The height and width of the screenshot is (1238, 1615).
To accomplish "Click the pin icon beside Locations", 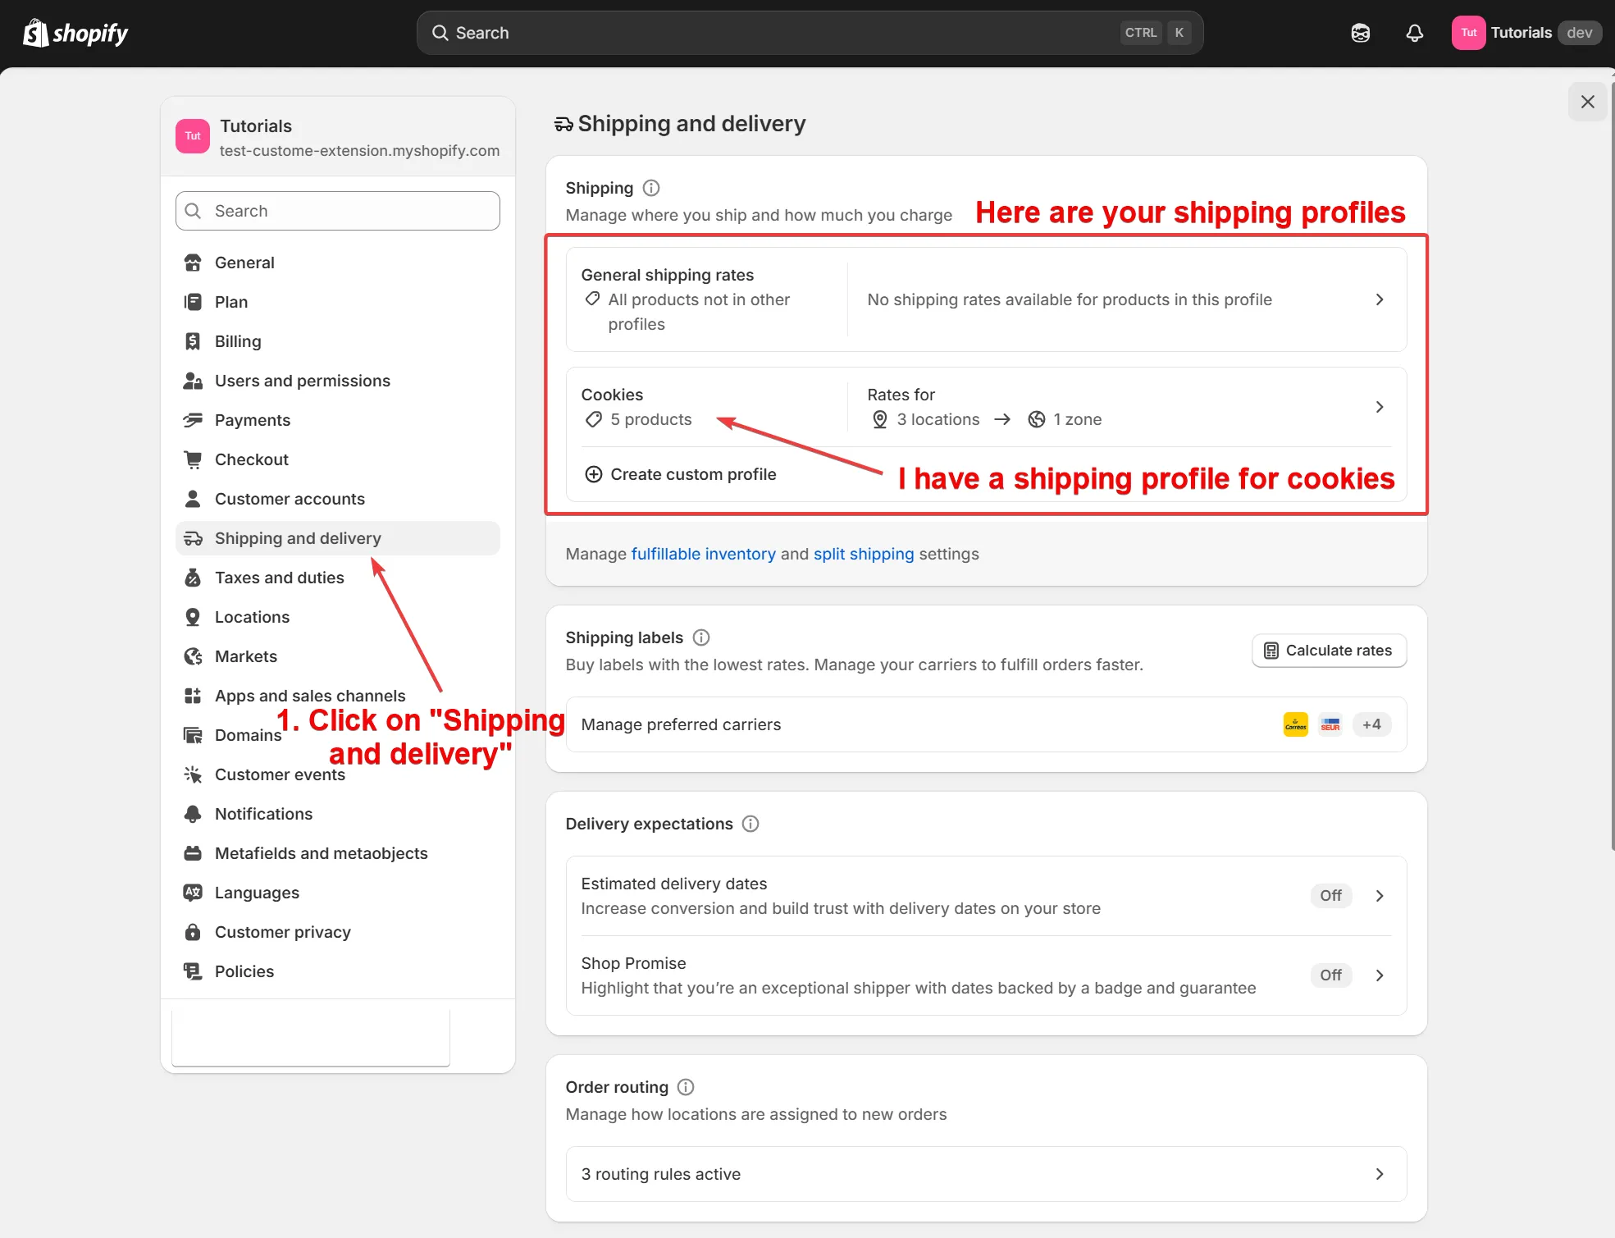I will [x=193, y=617].
